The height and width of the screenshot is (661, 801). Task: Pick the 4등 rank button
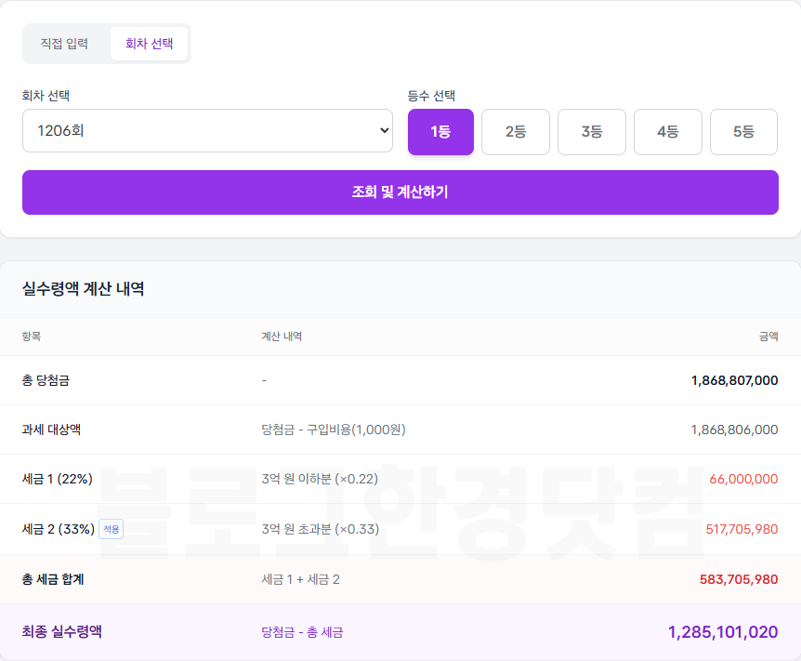667,132
